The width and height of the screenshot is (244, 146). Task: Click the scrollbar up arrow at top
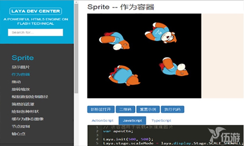coord(76,2)
